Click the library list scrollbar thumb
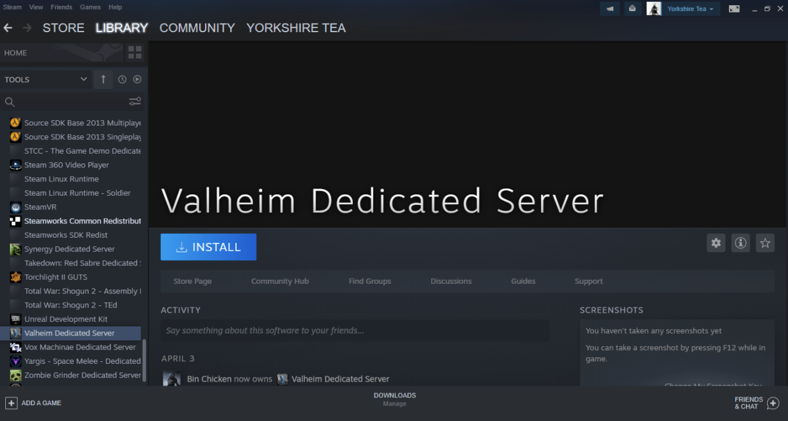This screenshot has height=421, width=788. click(145, 361)
